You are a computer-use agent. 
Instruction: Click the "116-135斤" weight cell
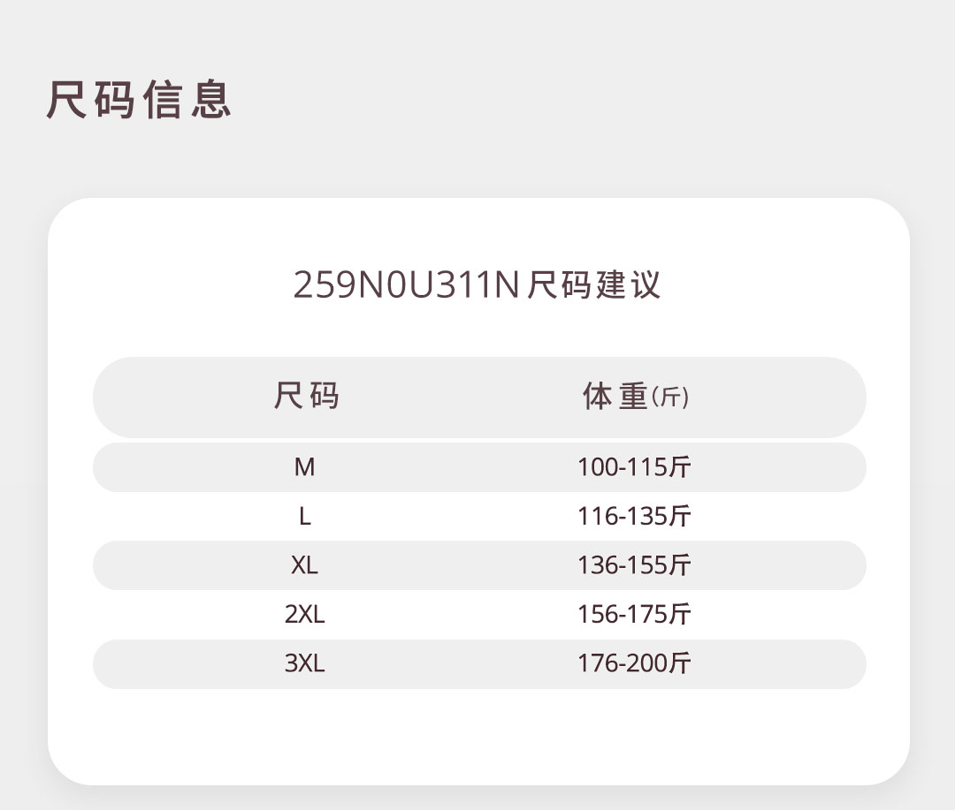(633, 517)
